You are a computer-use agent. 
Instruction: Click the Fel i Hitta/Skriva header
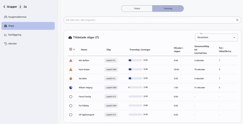pos(225,50)
